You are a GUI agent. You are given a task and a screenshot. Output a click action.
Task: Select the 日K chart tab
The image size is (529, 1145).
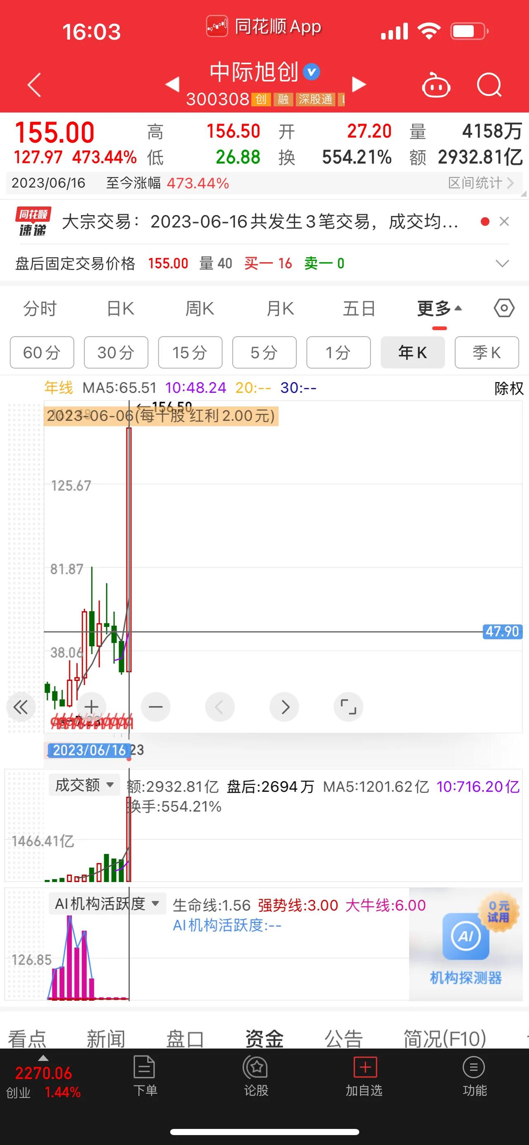(x=120, y=308)
